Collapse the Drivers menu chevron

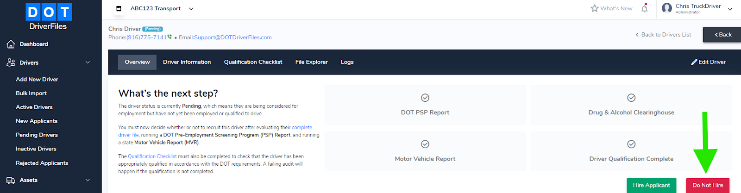coord(88,62)
